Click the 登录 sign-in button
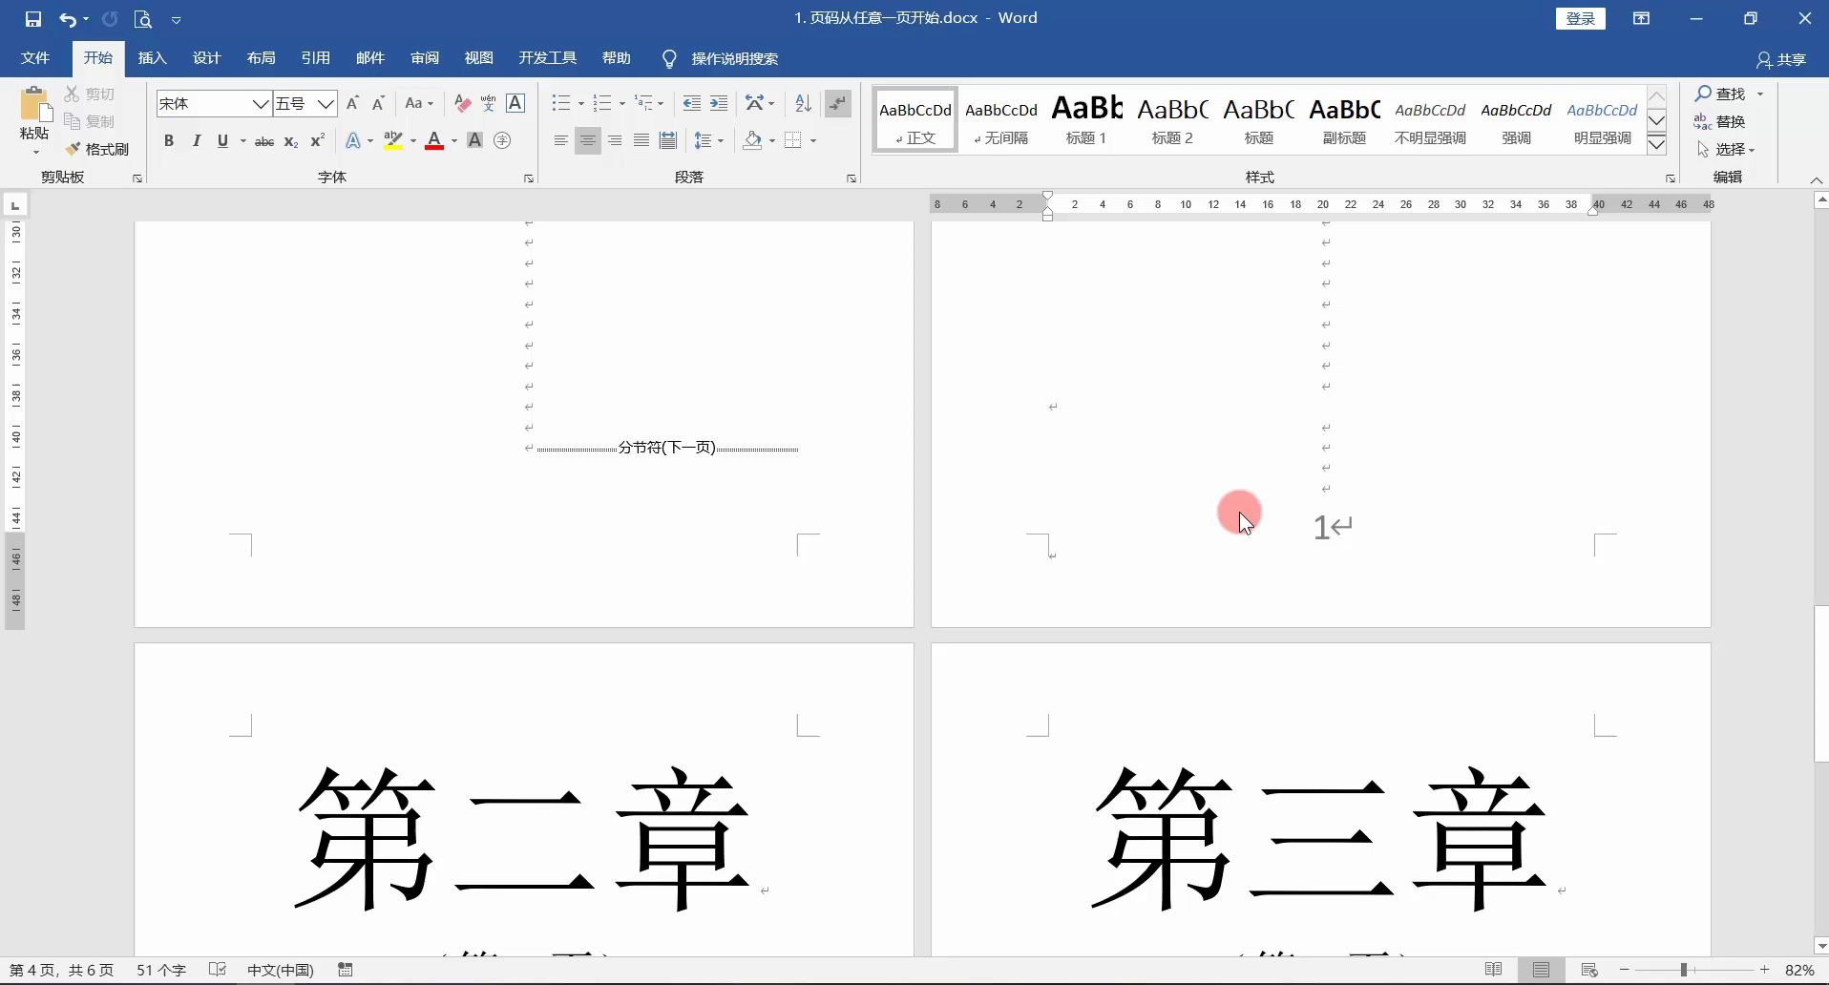The width and height of the screenshot is (1829, 985). pyautogui.click(x=1580, y=18)
